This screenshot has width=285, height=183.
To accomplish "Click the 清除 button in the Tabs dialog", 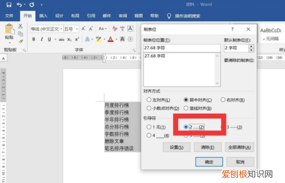I will (208, 147).
